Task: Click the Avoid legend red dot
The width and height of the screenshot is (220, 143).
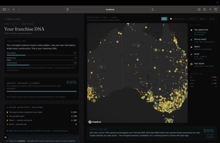Action: coord(191,54)
